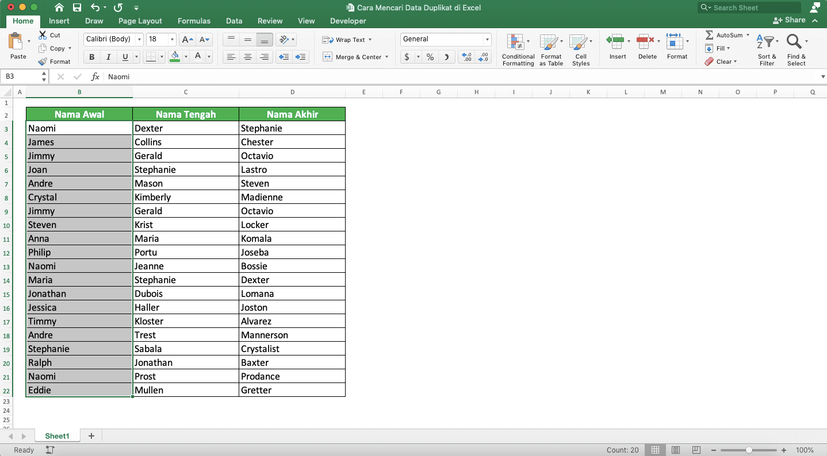Image resolution: width=827 pixels, height=456 pixels.
Task: Open the font name dropdown Calibri (Body)
Action: point(139,40)
